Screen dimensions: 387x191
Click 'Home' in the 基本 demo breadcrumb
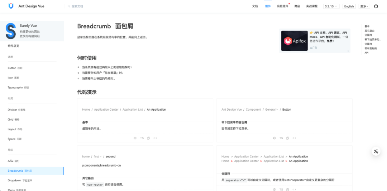86,109
